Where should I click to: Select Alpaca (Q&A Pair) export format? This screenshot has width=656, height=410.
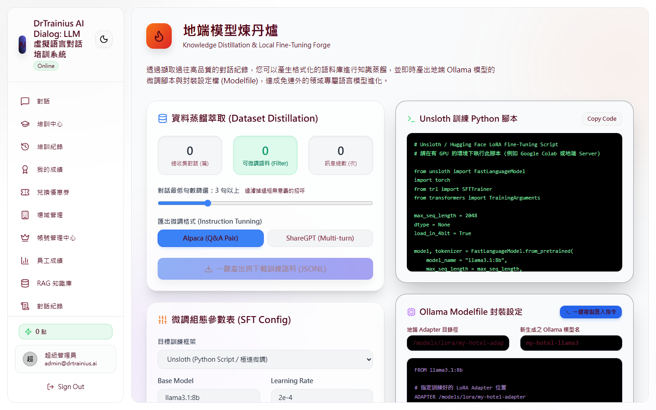210,238
